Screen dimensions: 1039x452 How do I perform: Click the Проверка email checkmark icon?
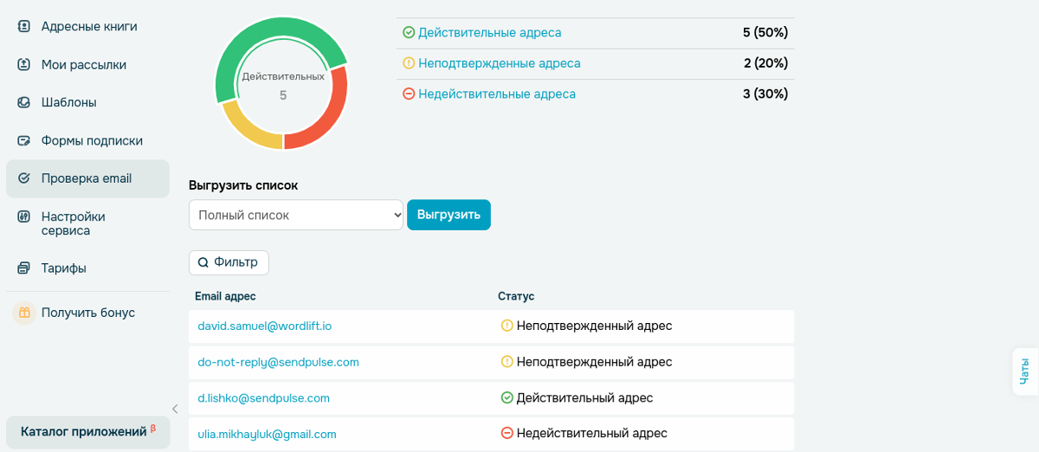pos(24,178)
